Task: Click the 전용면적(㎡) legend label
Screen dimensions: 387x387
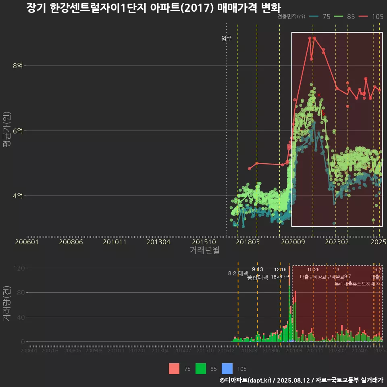Action: [x=291, y=17]
